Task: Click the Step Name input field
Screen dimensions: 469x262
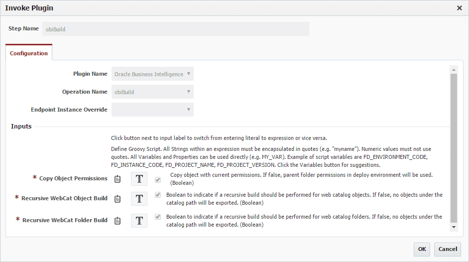Action: pyautogui.click(x=176, y=29)
